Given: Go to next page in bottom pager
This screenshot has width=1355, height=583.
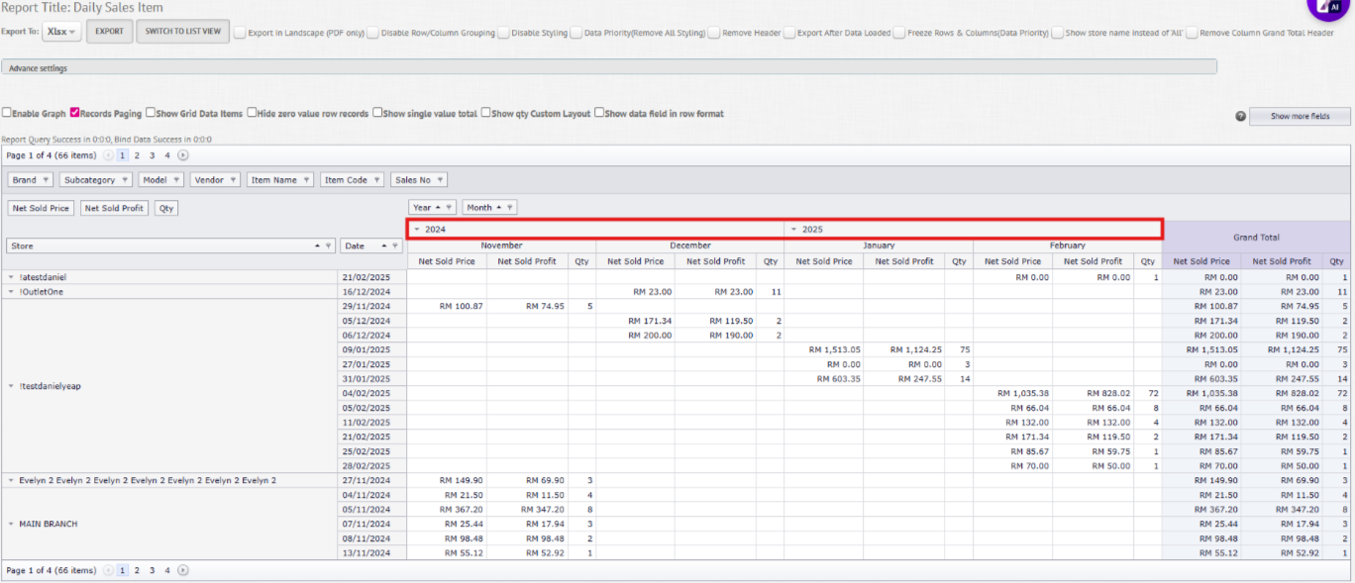Looking at the screenshot, I should pos(183,570).
